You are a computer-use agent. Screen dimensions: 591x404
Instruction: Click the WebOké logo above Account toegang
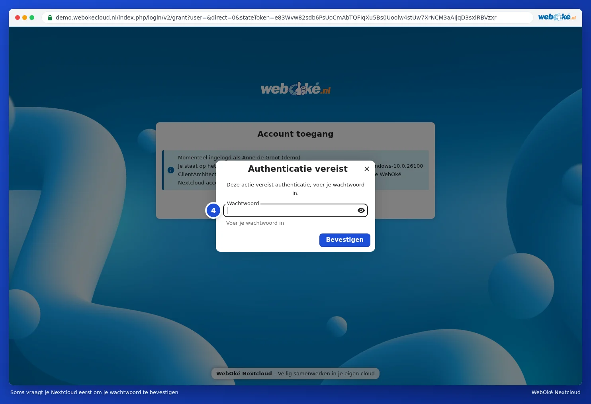pyautogui.click(x=295, y=88)
